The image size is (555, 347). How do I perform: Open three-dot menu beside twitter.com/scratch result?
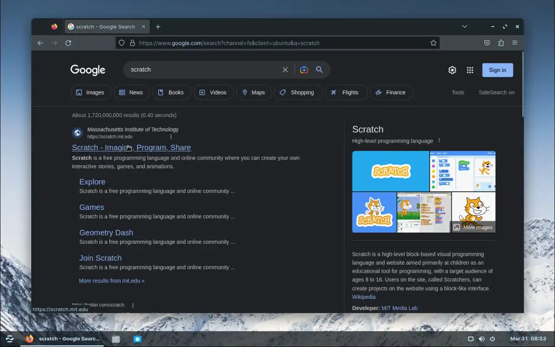133,305
